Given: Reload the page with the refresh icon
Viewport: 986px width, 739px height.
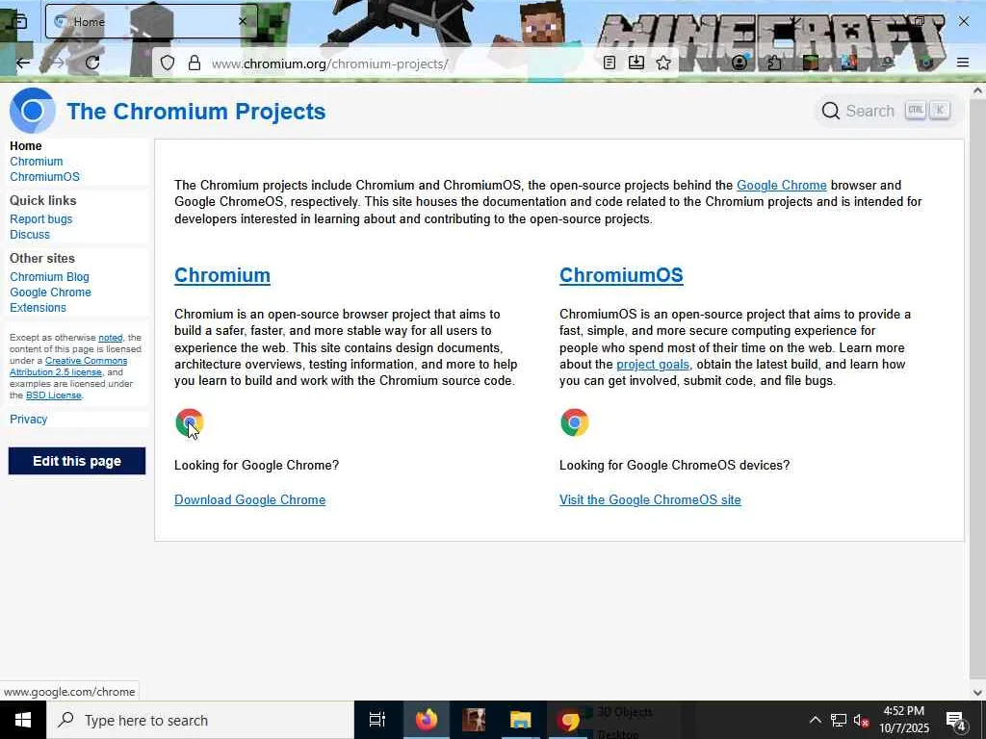Looking at the screenshot, I should point(92,63).
